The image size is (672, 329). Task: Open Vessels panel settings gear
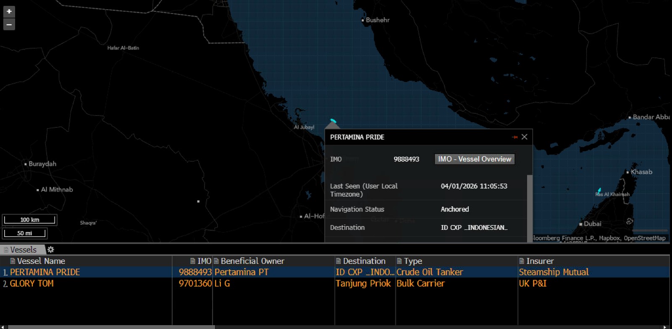[x=51, y=250]
